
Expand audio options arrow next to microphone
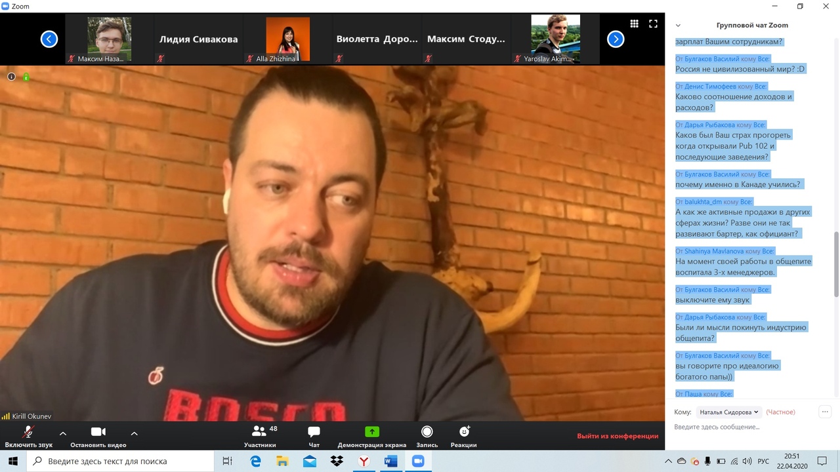tap(63, 433)
